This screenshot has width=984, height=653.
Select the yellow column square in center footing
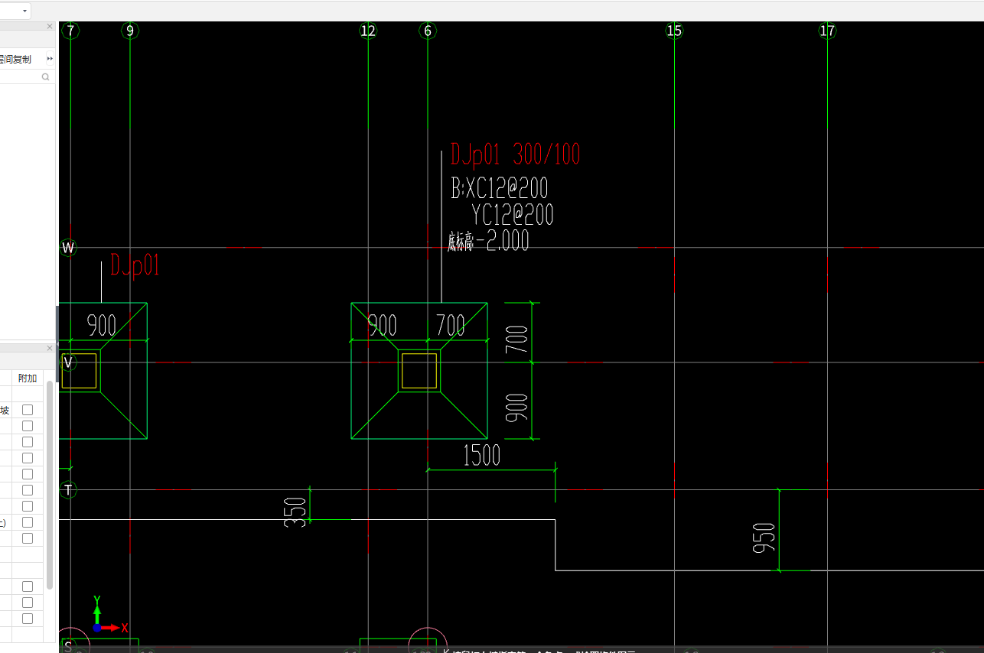point(419,371)
